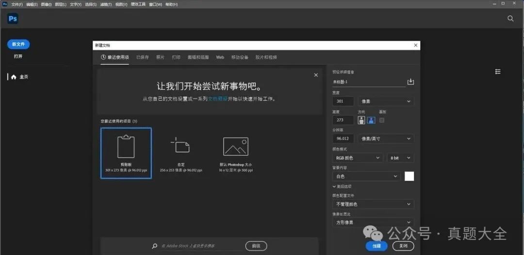Switch to the Web tab
This screenshot has height=255, width=524.
coord(220,57)
